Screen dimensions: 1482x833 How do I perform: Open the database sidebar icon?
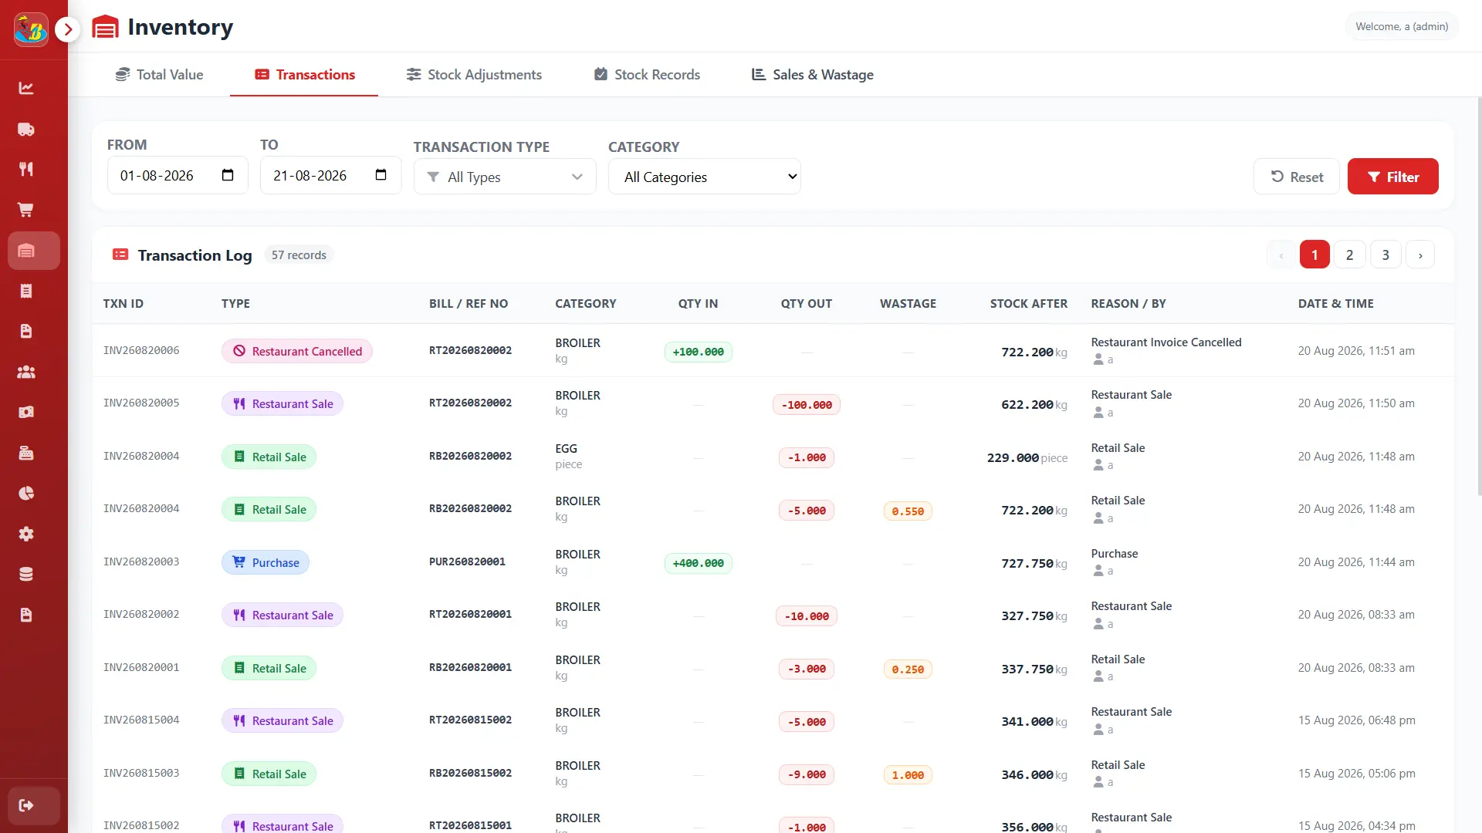pyautogui.click(x=26, y=574)
